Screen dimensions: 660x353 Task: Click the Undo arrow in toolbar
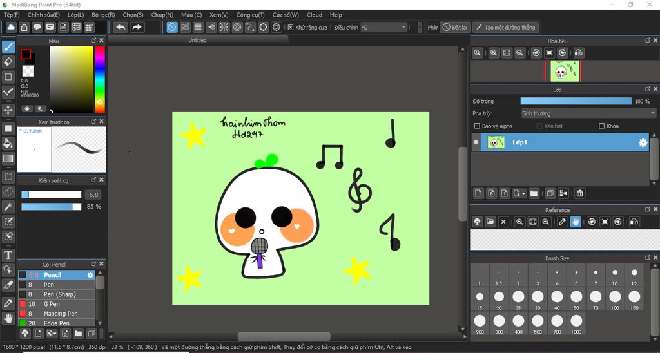coord(121,27)
